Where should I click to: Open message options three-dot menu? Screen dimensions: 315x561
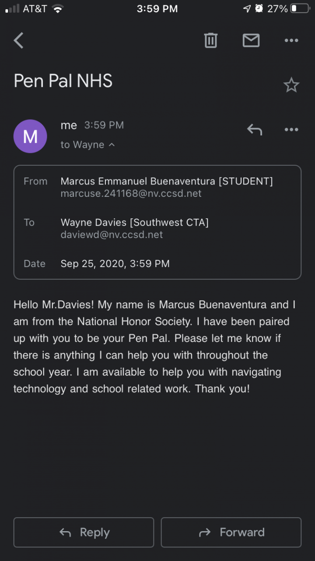coord(291,129)
